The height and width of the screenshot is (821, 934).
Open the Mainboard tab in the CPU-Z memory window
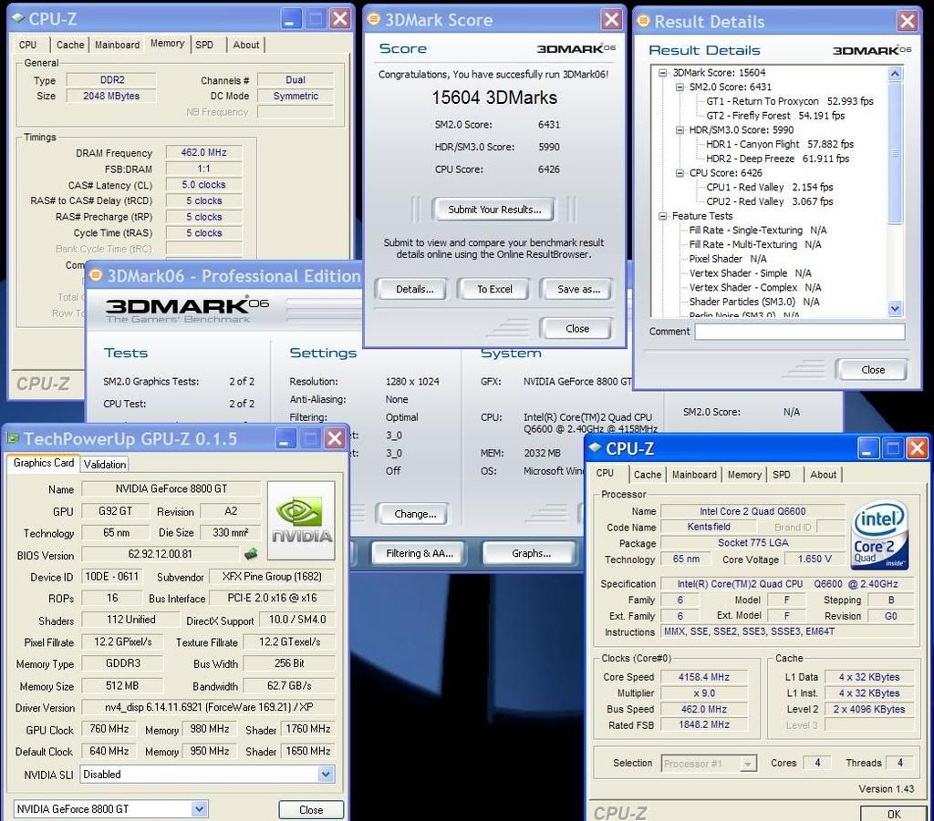click(x=117, y=45)
